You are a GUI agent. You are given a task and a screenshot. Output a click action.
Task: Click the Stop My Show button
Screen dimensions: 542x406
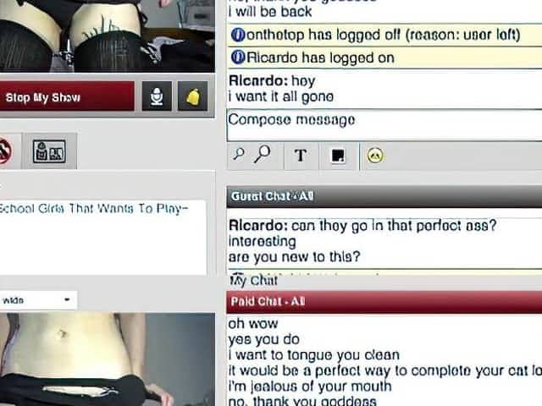pos(66,97)
